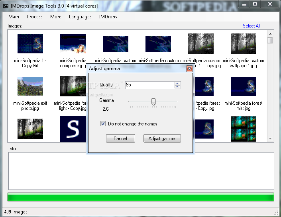
Task: Click the Adjust gamma button
Action: coord(162,139)
